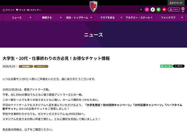
Task: Click the date 2026/9/25
Action: [9, 67]
